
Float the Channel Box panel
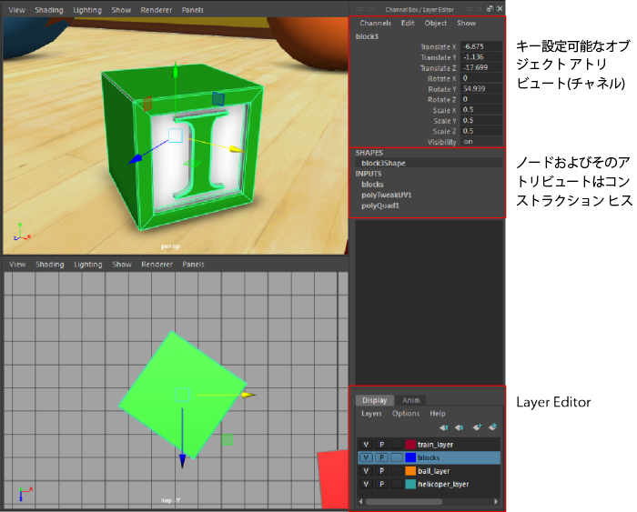point(490,8)
